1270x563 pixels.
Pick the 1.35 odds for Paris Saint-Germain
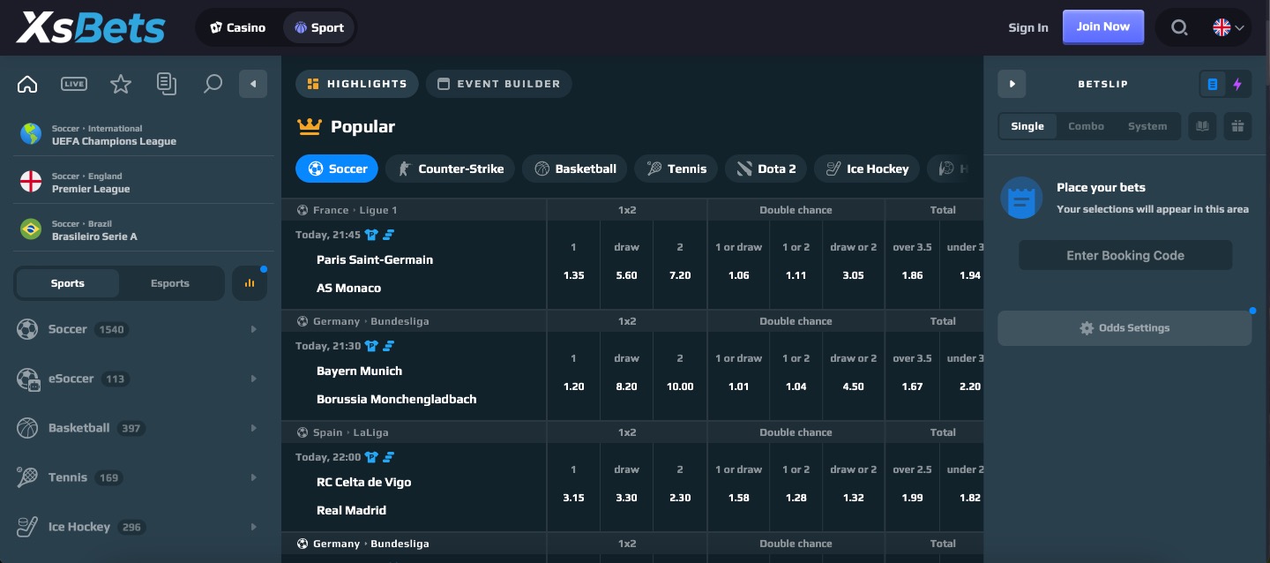tap(573, 275)
